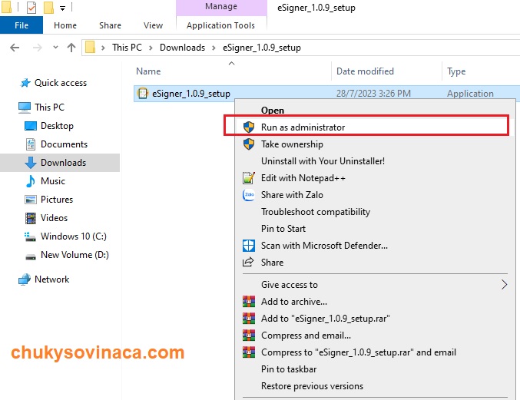Click the shield icon beside Take ownership
The width and height of the screenshot is (520, 400).
[x=249, y=144]
